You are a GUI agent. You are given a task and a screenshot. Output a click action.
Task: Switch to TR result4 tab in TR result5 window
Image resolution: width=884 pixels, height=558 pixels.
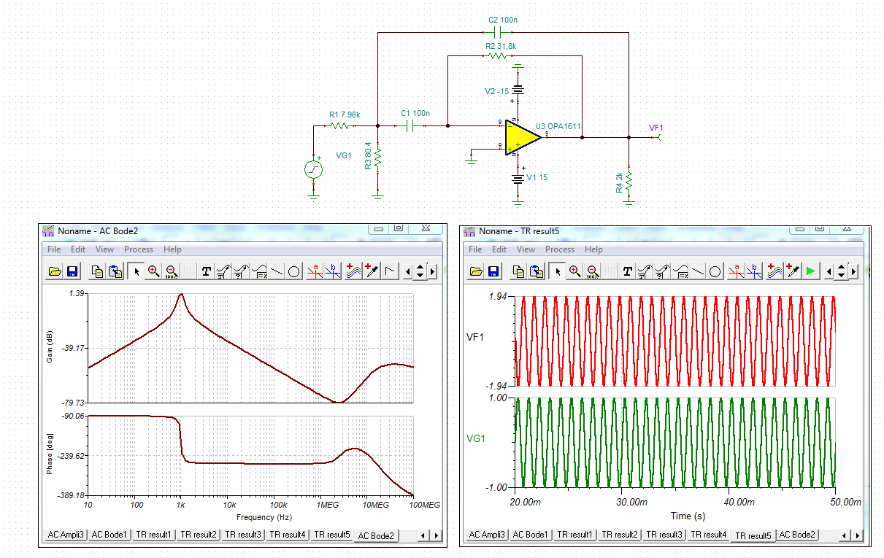tap(708, 535)
